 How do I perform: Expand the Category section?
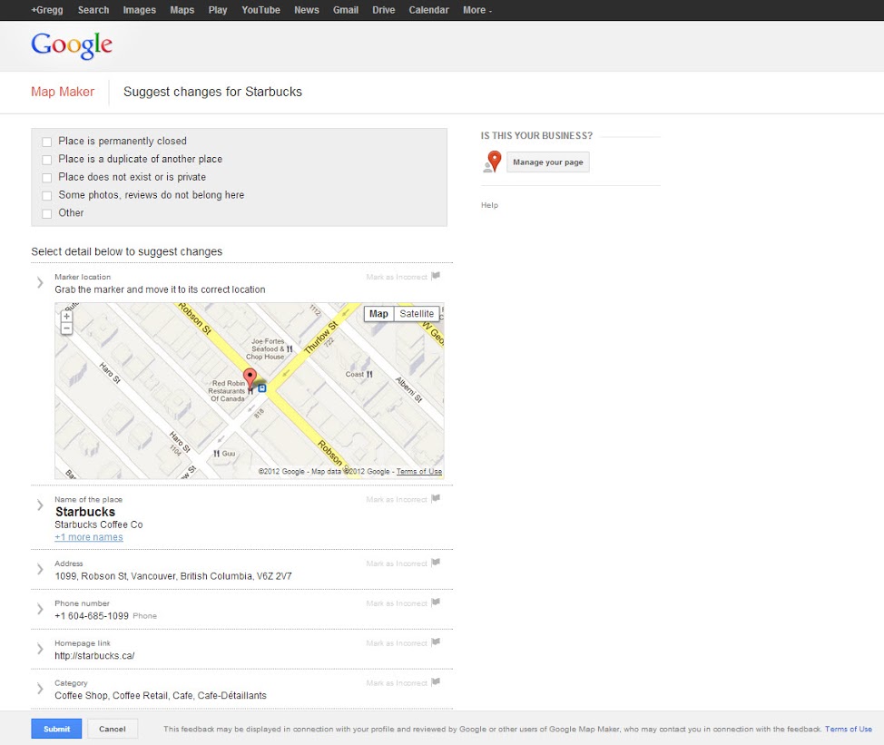coord(40,689)
